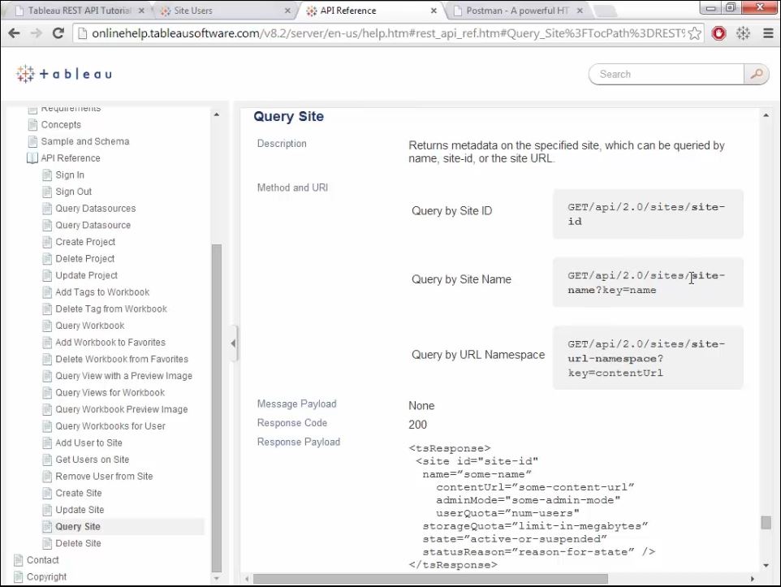Open Delete Tag from Workbook topic

tap(111, 309)
